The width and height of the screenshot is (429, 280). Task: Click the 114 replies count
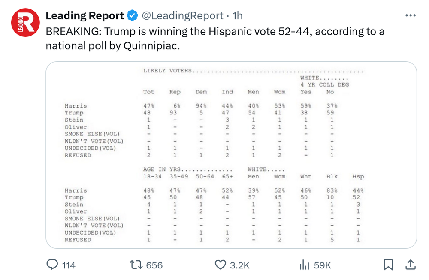point(69,265)
